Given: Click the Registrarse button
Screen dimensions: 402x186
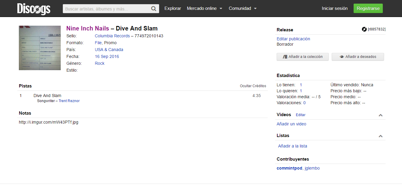Looking at the screenshot, I should [368, 8].
